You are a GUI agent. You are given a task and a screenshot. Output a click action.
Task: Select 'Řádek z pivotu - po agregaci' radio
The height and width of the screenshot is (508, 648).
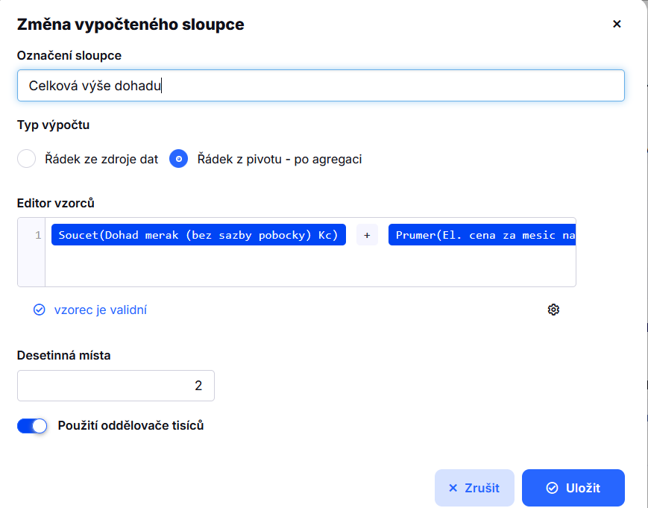coord(178,159)
